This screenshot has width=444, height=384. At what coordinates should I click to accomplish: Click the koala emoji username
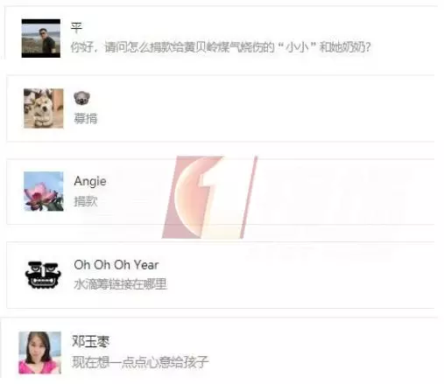(x=81, y=98)
